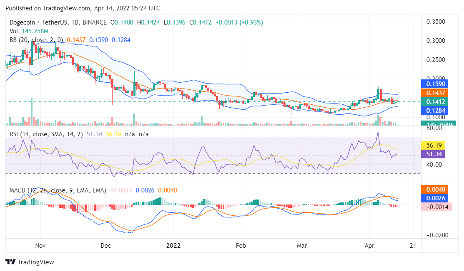Click the purple 51.34 RSI value tag

pos(434,154)
